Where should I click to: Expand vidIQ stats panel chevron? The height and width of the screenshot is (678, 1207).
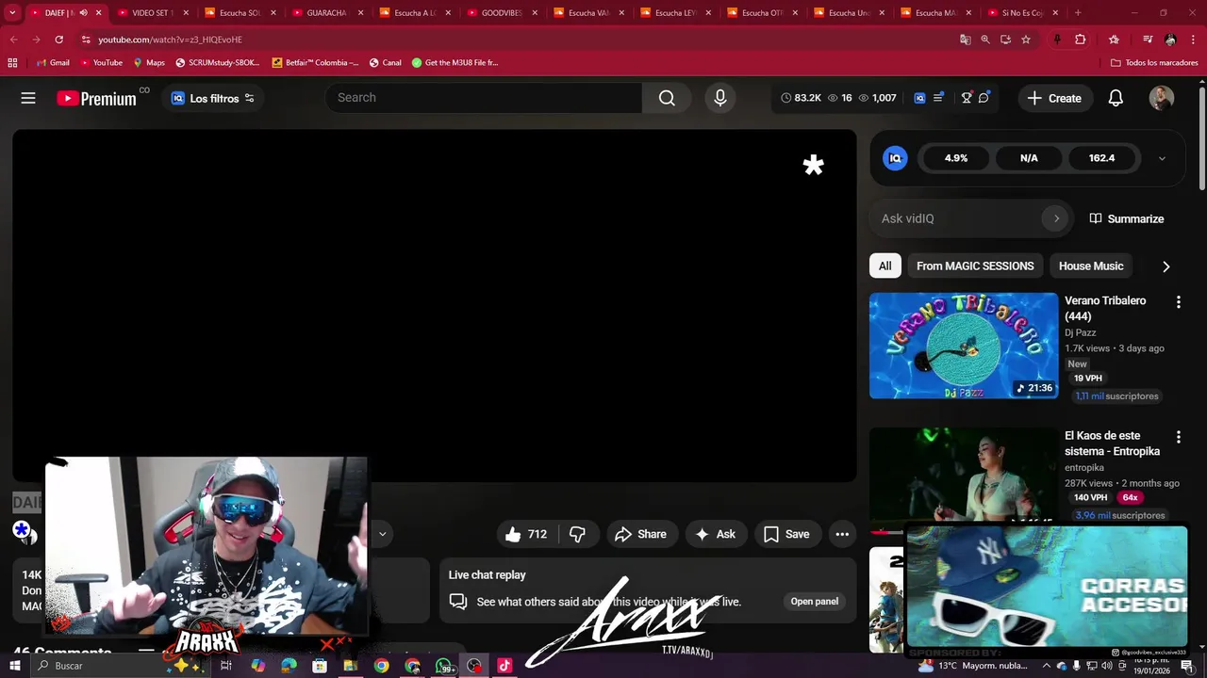pyautogui.click(x=1162, y=158)
